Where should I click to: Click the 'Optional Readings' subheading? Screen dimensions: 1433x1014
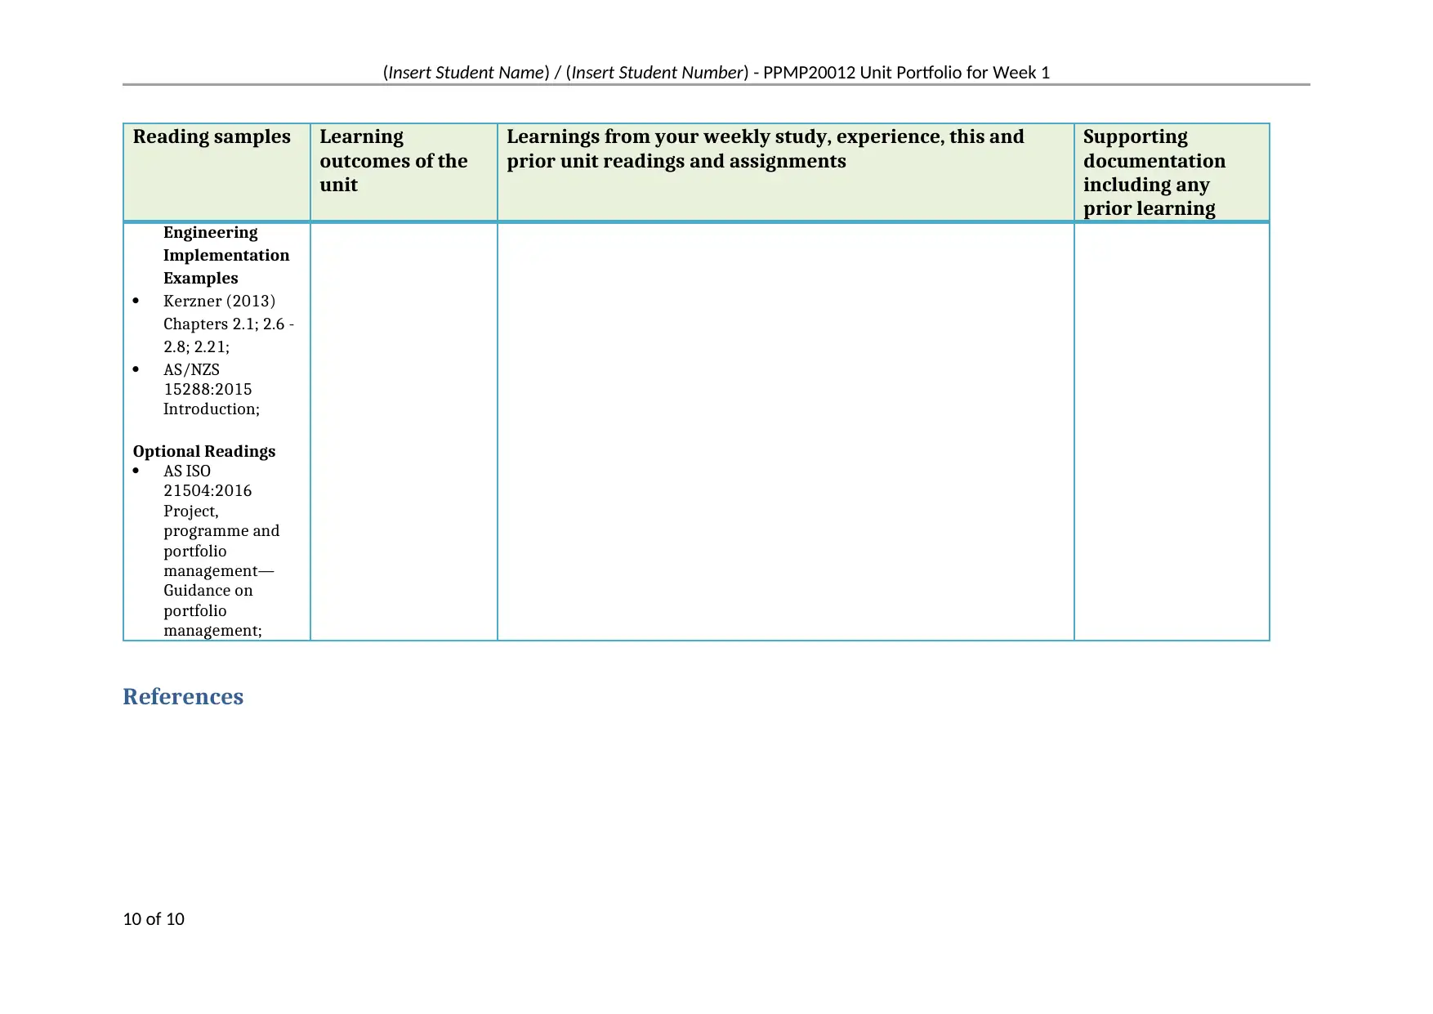(x=204, y=451)
